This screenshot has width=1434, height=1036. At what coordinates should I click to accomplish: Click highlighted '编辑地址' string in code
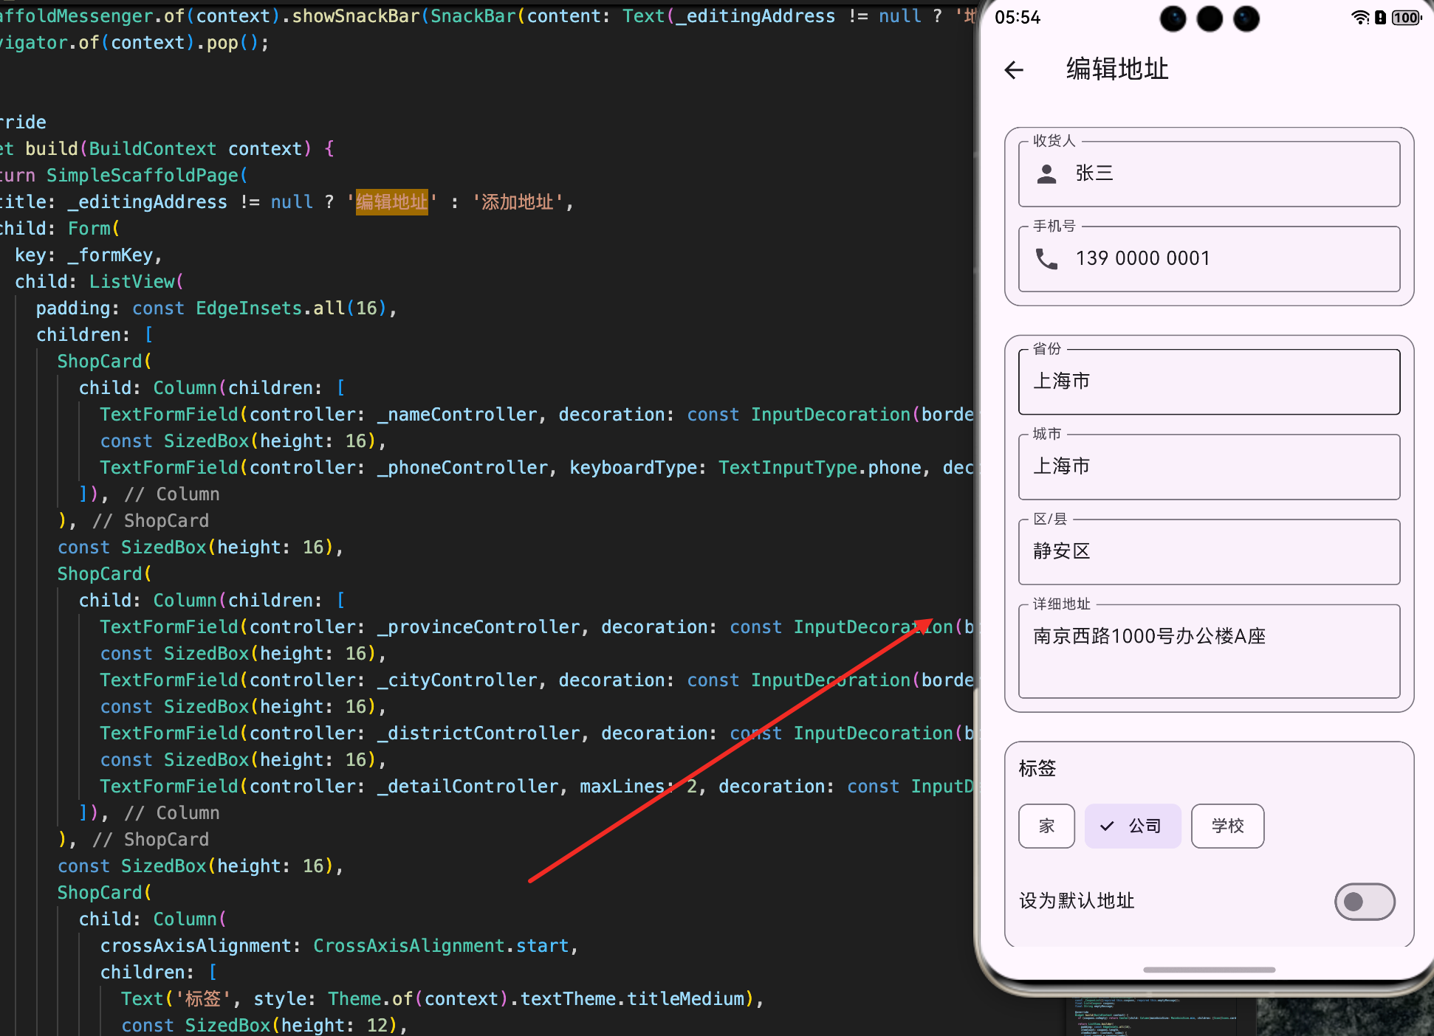click(391, 202)
